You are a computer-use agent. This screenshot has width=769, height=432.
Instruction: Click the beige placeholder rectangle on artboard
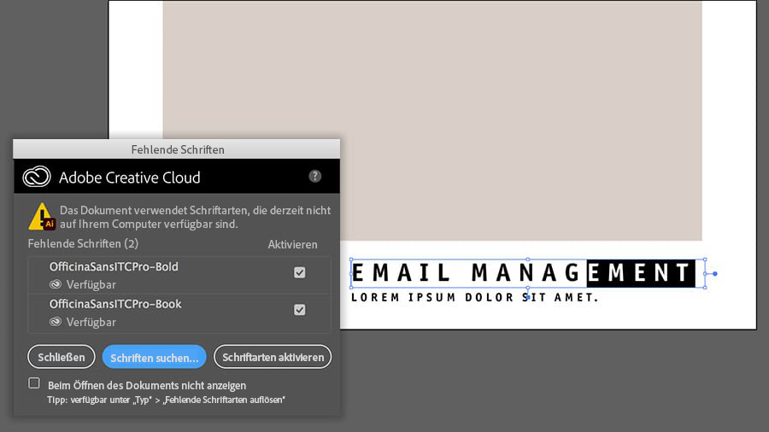432,120
